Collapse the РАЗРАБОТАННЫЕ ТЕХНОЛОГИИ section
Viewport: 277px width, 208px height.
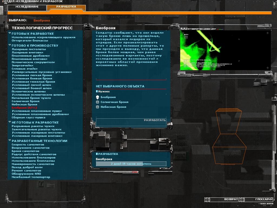[x=10, y=141]
